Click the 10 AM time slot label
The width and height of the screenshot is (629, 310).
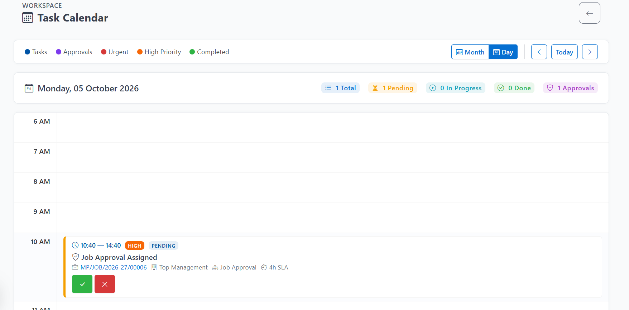[40, 242]
